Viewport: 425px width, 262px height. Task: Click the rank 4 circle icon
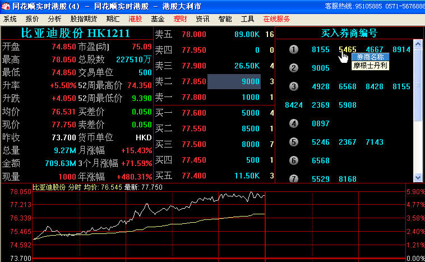point(293,123)
